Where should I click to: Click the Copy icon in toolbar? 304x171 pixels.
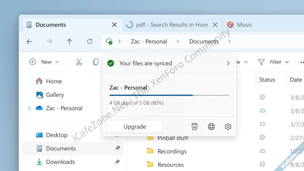[x=96, y=62]
